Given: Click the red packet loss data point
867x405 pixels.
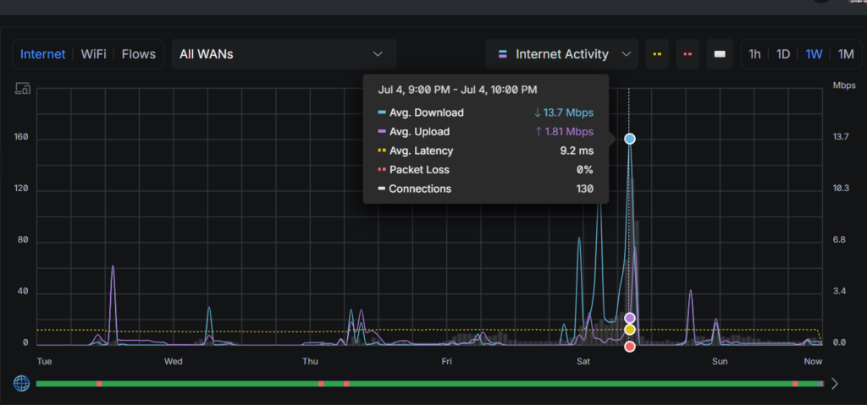Looking at the screenshot, I should 630,347.
